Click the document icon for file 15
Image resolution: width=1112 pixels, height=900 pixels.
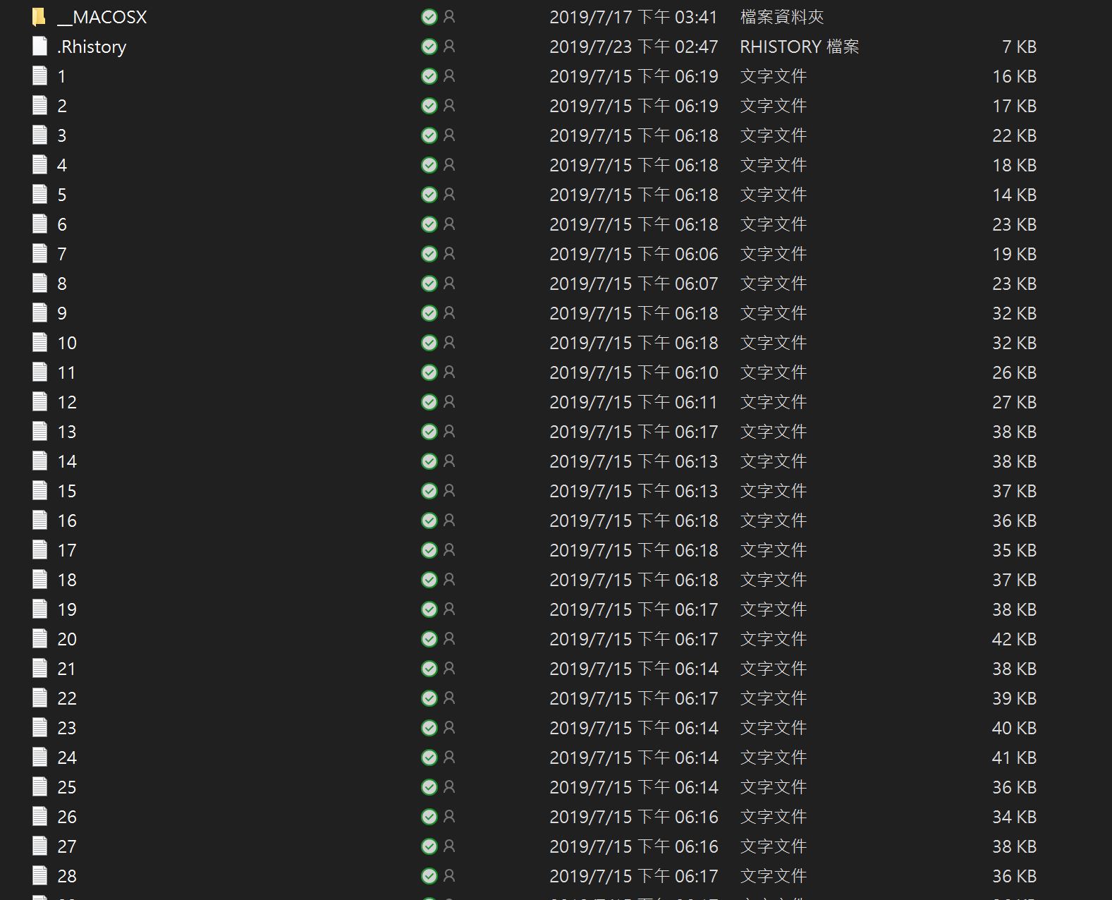click(39, 491)
